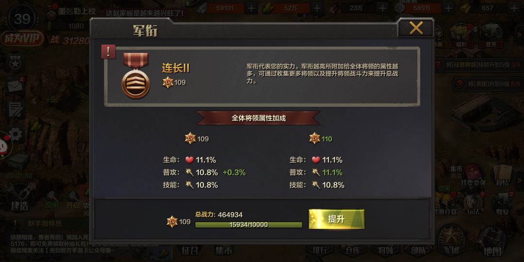Open the 战情 battle report icon
Screen dimensions: 524x262
coord(502,175)
